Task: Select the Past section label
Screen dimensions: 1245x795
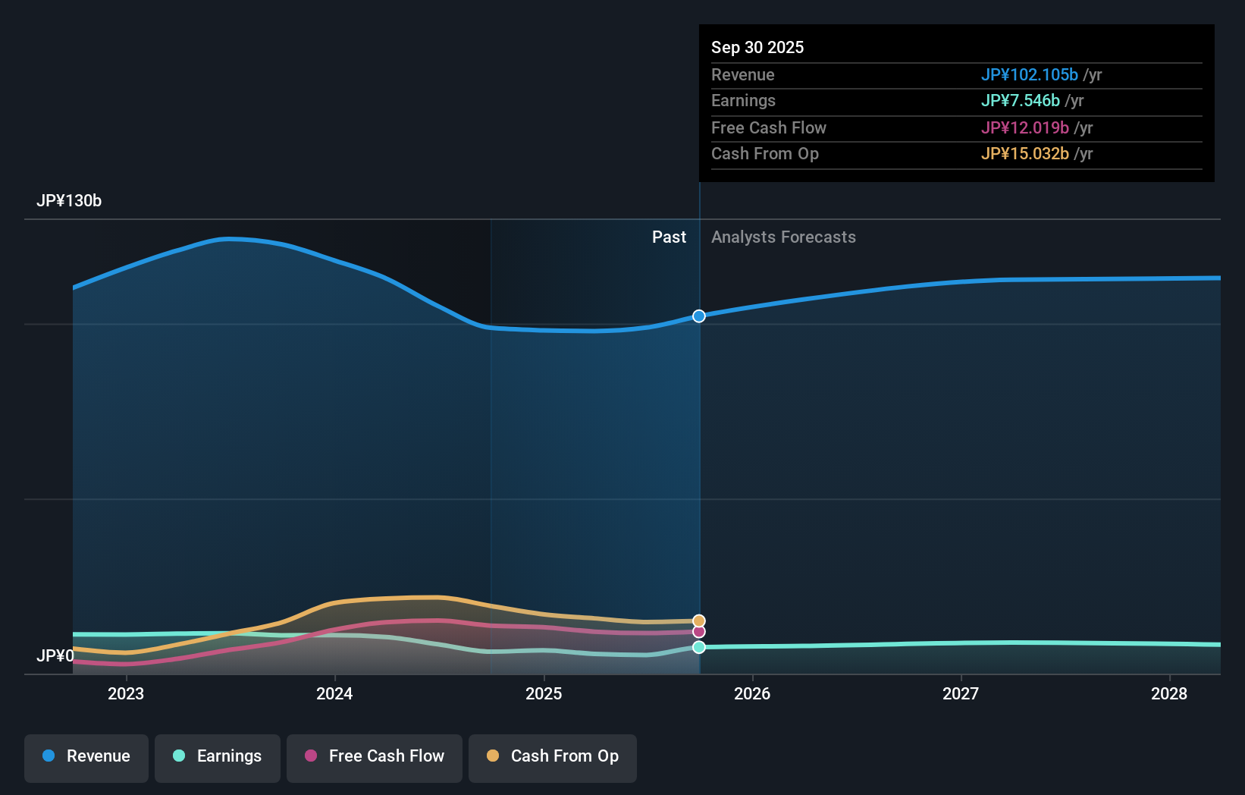Action: click(x=669, y=237)
